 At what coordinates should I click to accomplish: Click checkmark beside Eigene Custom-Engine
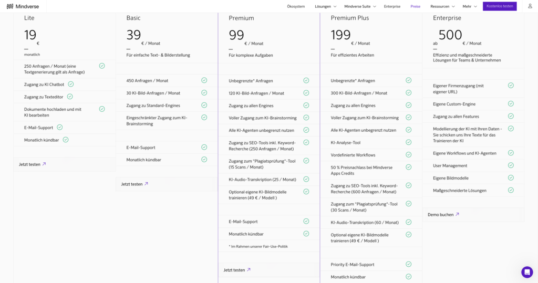click(x=511, y=103)
